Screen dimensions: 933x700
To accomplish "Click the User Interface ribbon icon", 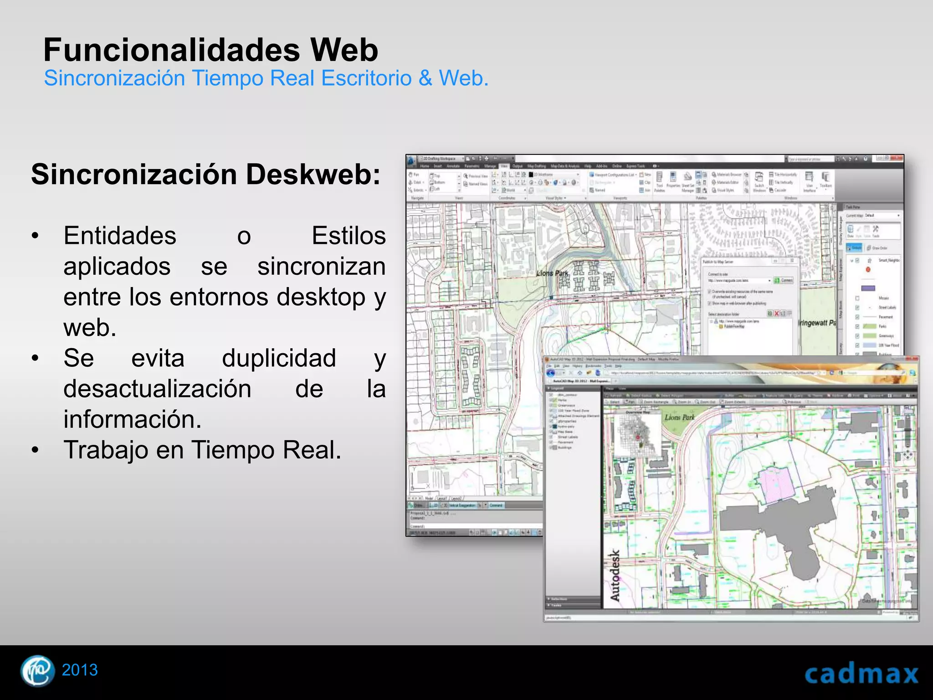I will click(x=809, y=181).
